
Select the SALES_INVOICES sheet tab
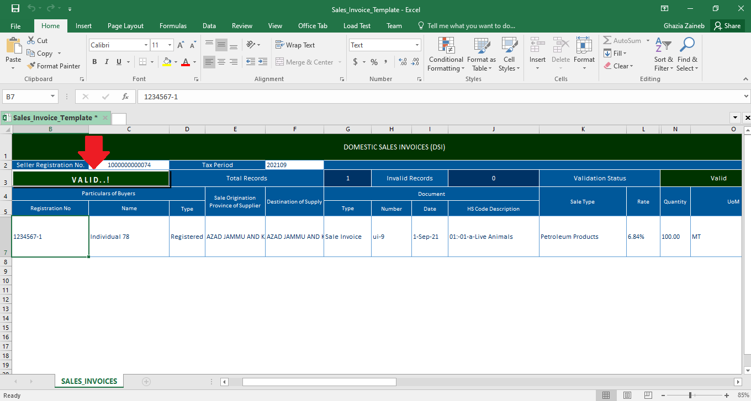click(89, 381)
